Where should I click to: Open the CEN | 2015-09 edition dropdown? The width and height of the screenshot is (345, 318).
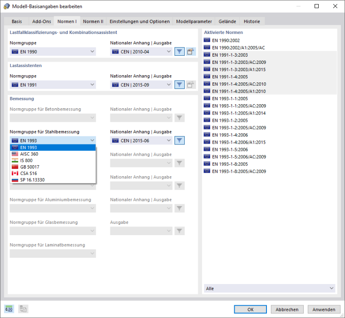point(141,85)
